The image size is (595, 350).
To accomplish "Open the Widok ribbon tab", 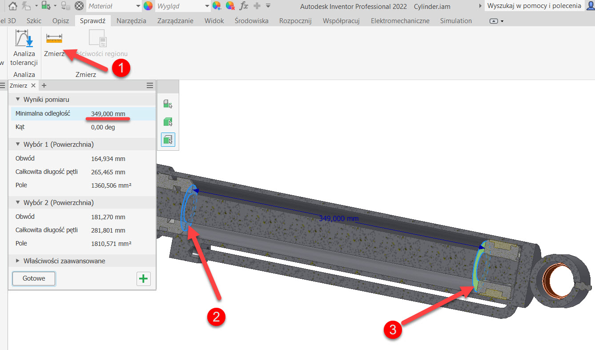I will 214,21.
